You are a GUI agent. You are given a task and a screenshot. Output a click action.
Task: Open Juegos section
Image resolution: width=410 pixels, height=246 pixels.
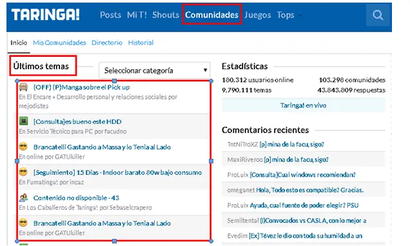coord(257,15)
